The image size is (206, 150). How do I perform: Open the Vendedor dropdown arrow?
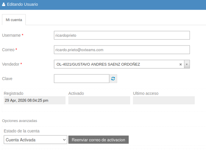187,64
